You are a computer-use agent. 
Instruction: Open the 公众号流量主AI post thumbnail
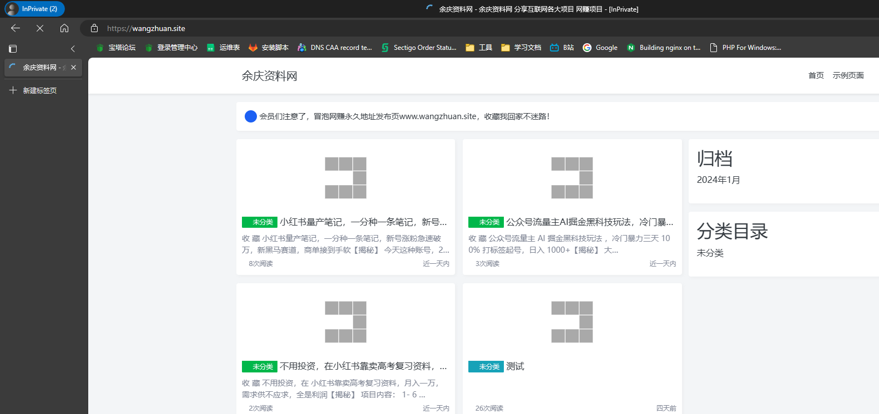[572, 178]
